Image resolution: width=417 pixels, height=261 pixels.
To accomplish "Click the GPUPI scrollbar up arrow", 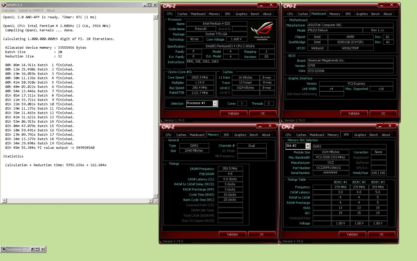I will pyautogui.click(x=156, y=17).
